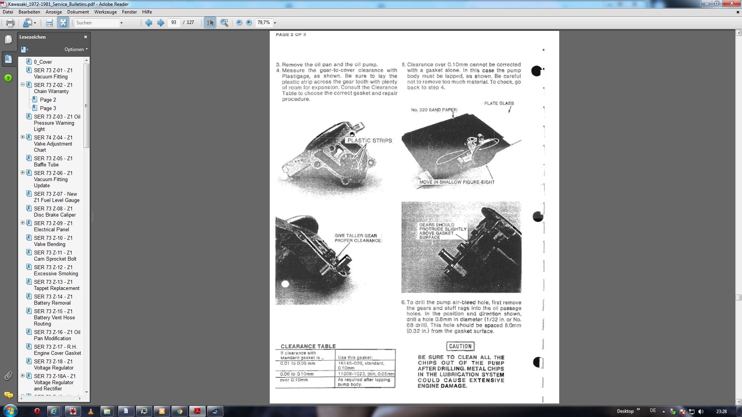
Task: Click the expand current bookmark icon
Action: [x=24, y=49]
